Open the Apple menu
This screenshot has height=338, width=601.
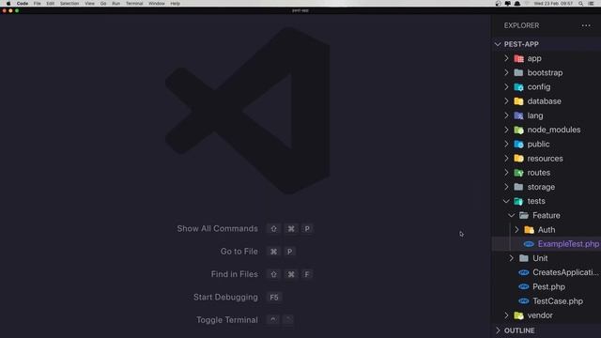(x=8, y=4)
